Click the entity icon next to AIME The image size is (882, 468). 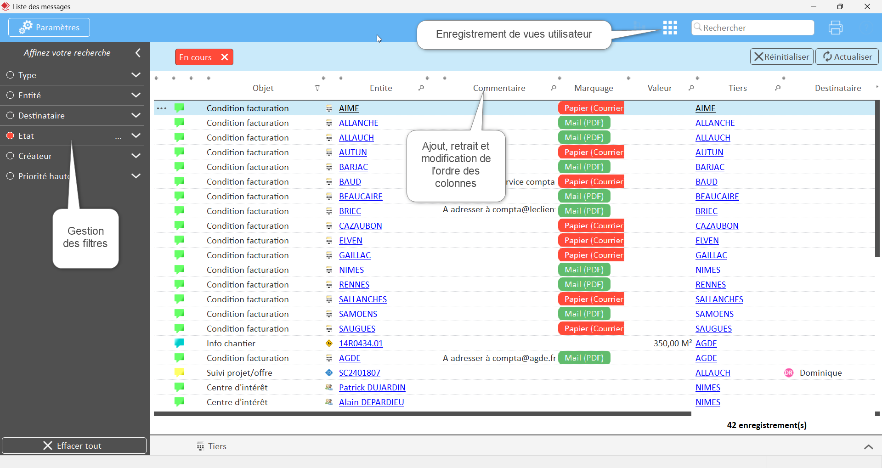point(329,108)
